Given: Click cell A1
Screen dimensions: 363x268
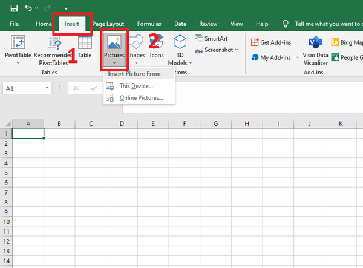Looking at the screenshot, I should [x=28, y=134].
